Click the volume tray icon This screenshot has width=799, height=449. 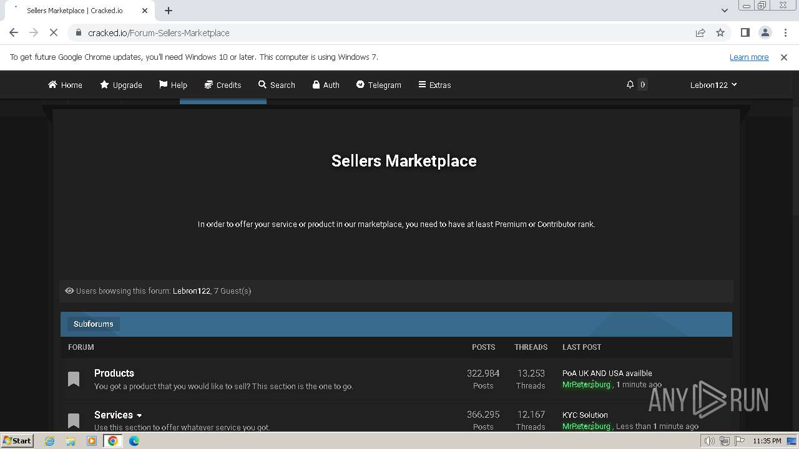pyautogui.click(x=709, y=441)
